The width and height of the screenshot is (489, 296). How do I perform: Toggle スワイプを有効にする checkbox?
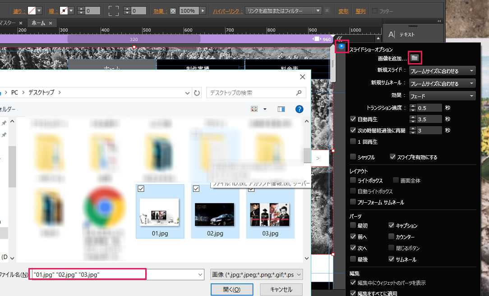pos(392,157)
